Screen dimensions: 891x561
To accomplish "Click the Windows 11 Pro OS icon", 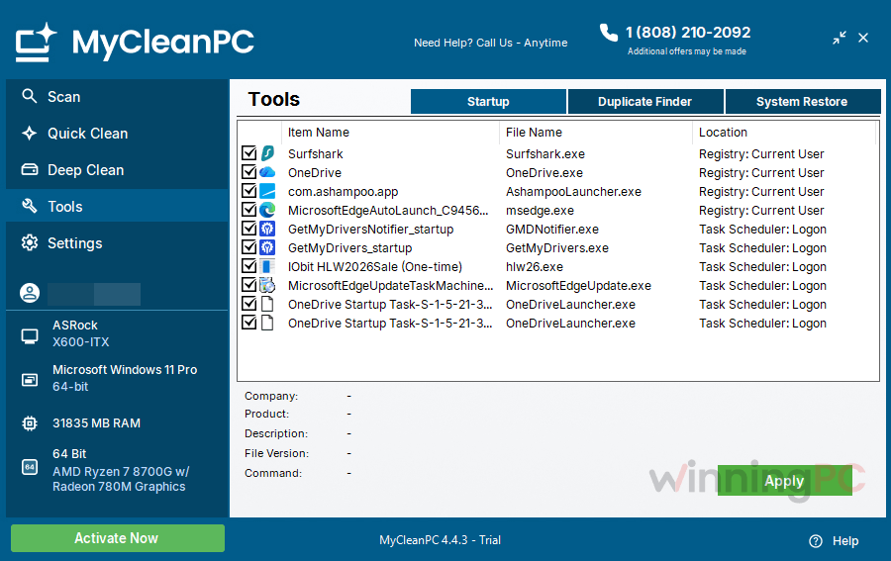I will click(x=30, y=379).
